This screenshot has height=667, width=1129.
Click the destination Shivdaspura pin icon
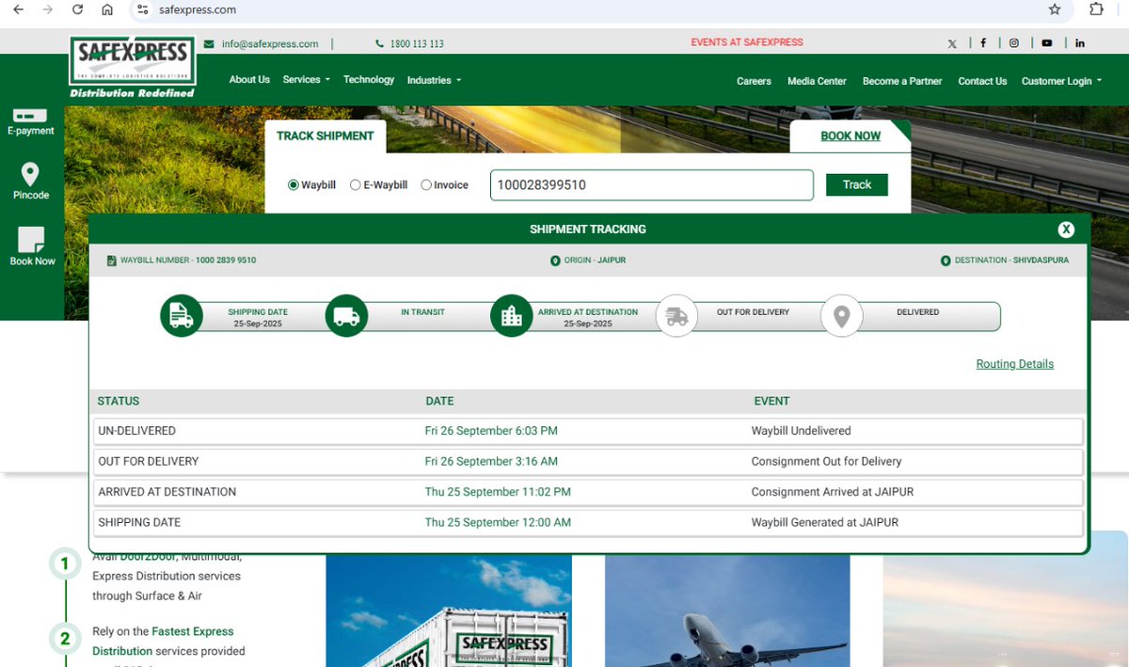946,261
